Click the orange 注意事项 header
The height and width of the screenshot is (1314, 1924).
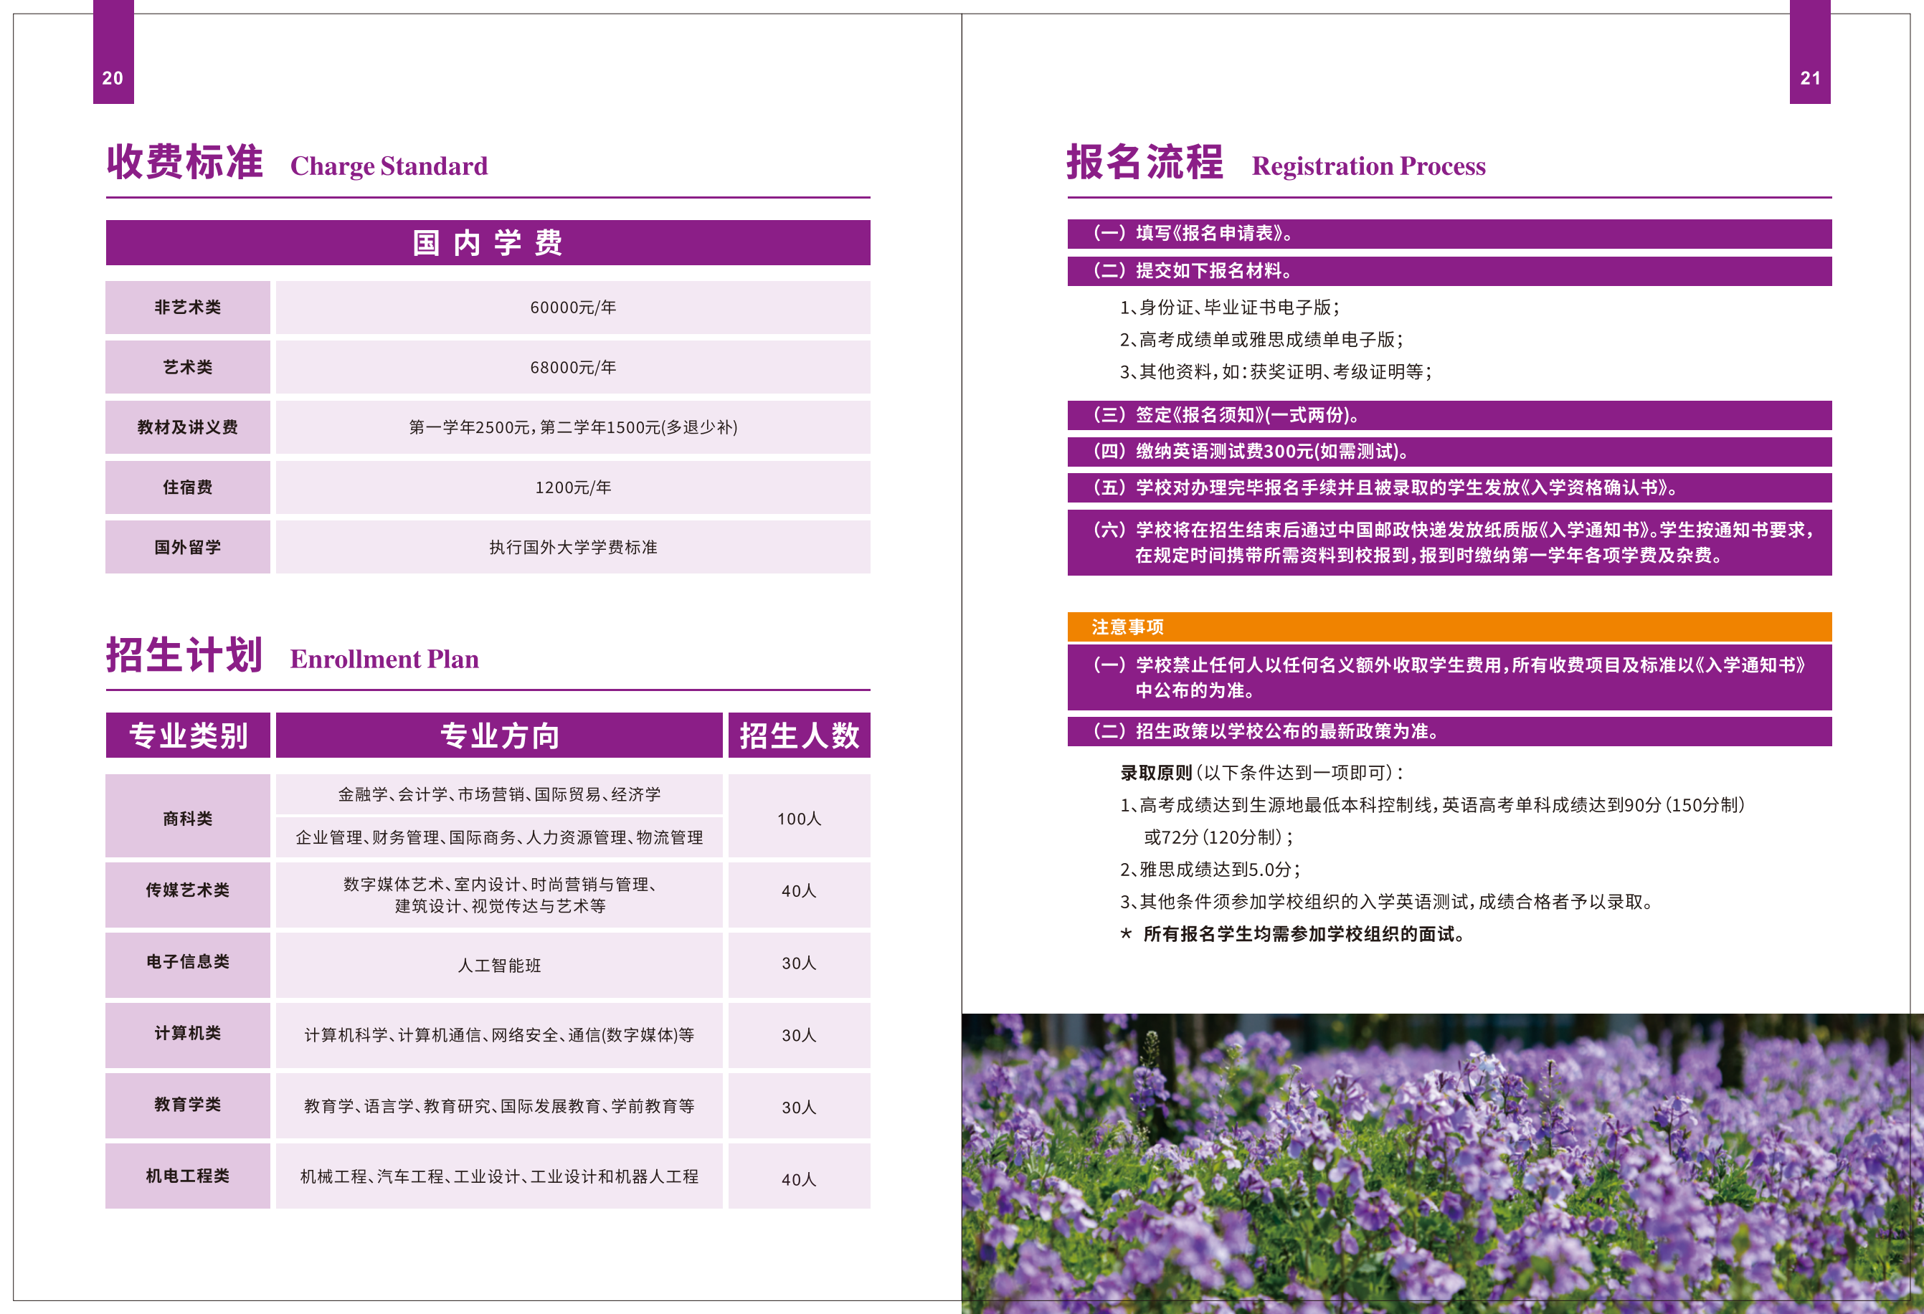coord(1449,627)
